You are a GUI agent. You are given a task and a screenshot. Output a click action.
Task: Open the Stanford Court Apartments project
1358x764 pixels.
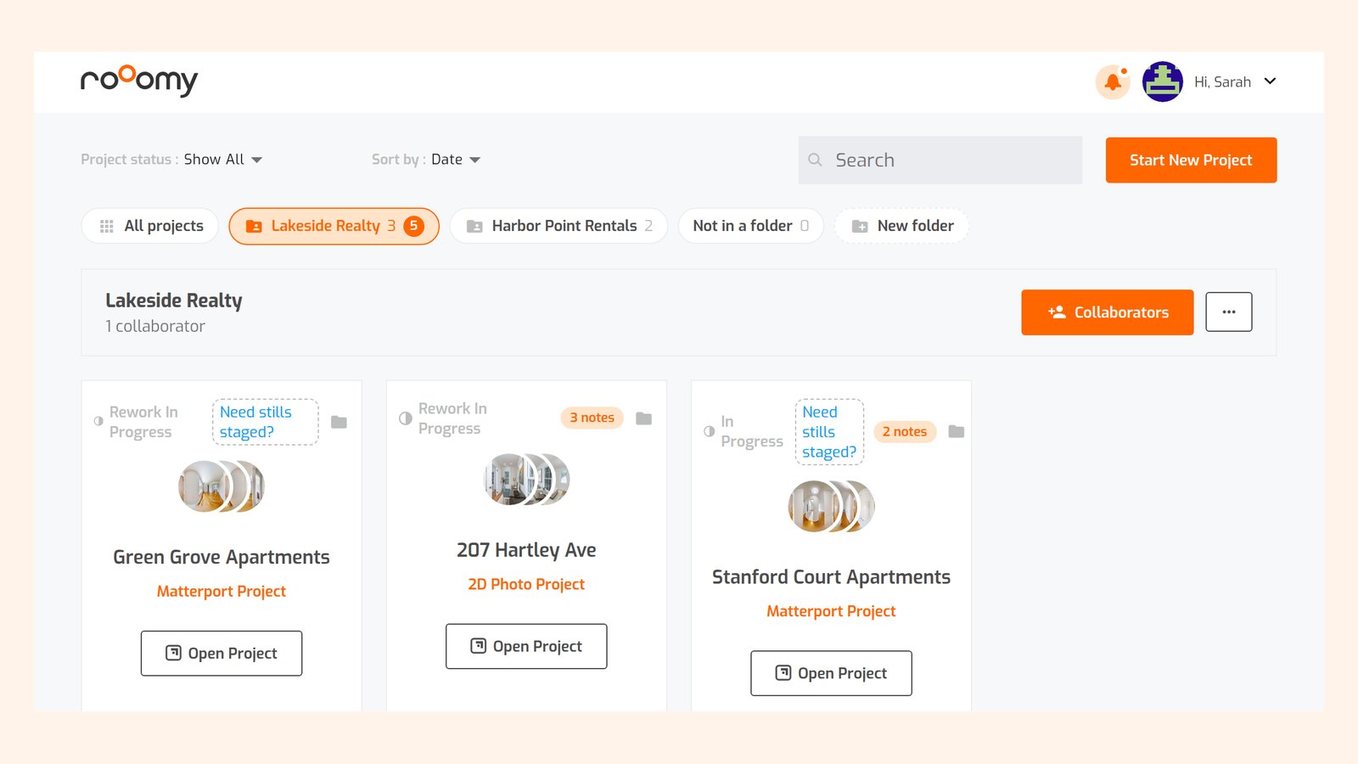[x=831, y=673]
